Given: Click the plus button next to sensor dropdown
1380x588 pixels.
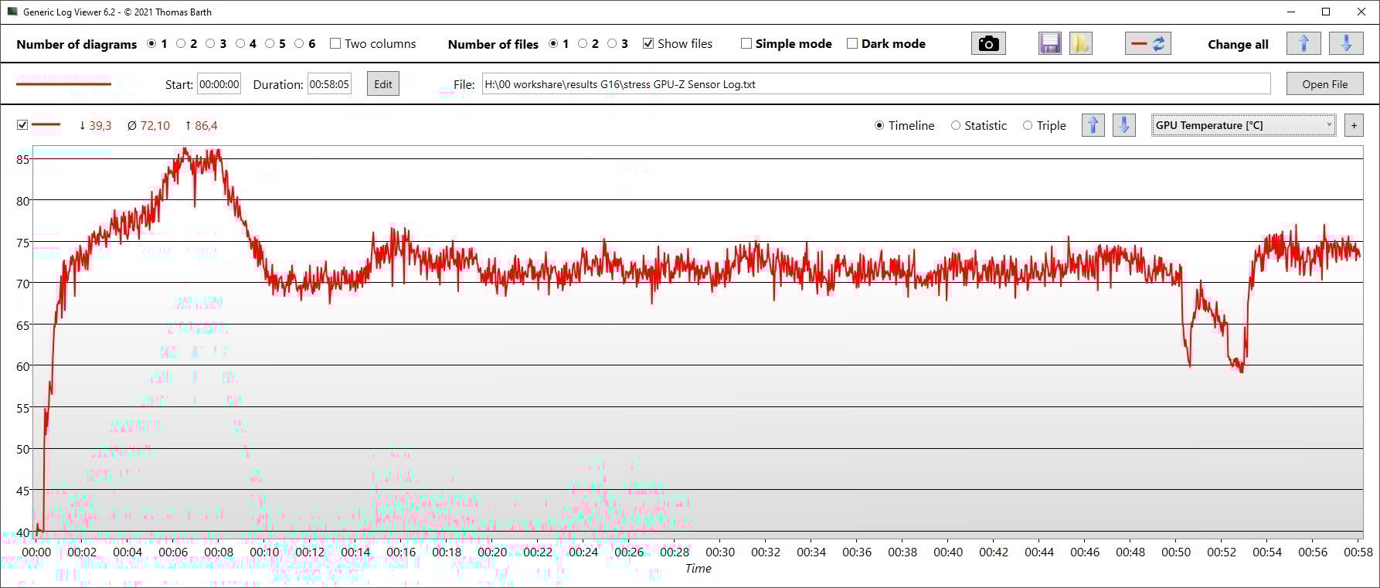Looking at the screenshot, I should (1354, 125).
